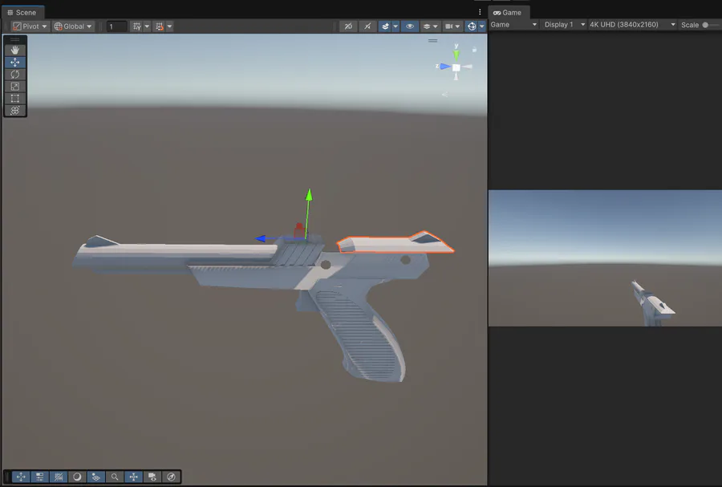Select the Rect transform tool
The height and width of the screenshot is (487, 722).
pos(14,98)
